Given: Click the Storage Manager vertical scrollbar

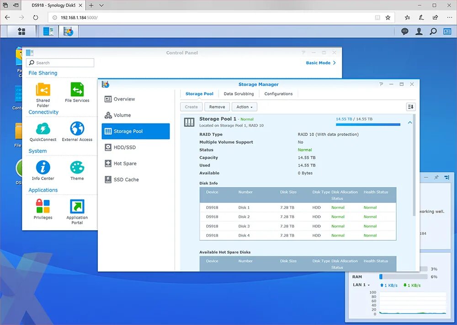Looking at the screenshot, I should click(x=414, y=165).
